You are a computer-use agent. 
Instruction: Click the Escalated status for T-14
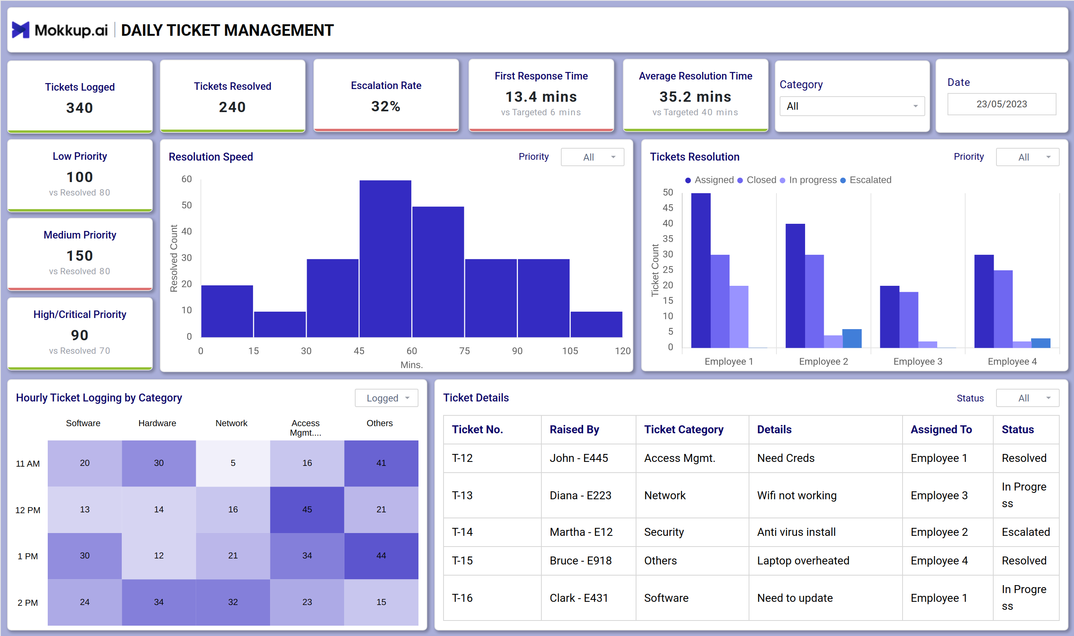pos(1025,532)
